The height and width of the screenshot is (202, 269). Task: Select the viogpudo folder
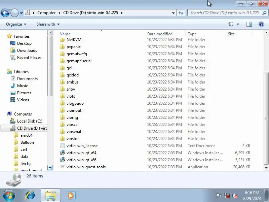coord(75,103)
